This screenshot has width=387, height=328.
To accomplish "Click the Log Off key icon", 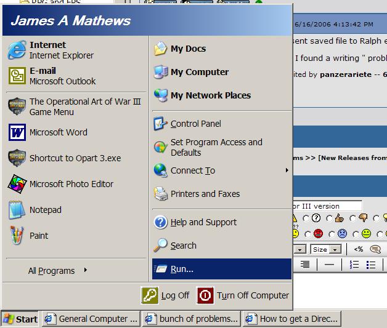I will pyautogui.click(x=150, y=295).
